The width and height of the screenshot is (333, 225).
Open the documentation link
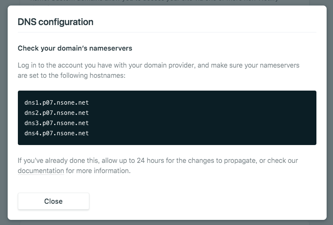click(41, 171)
